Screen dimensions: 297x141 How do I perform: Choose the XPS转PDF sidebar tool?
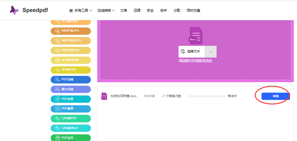tap(71, 70)
